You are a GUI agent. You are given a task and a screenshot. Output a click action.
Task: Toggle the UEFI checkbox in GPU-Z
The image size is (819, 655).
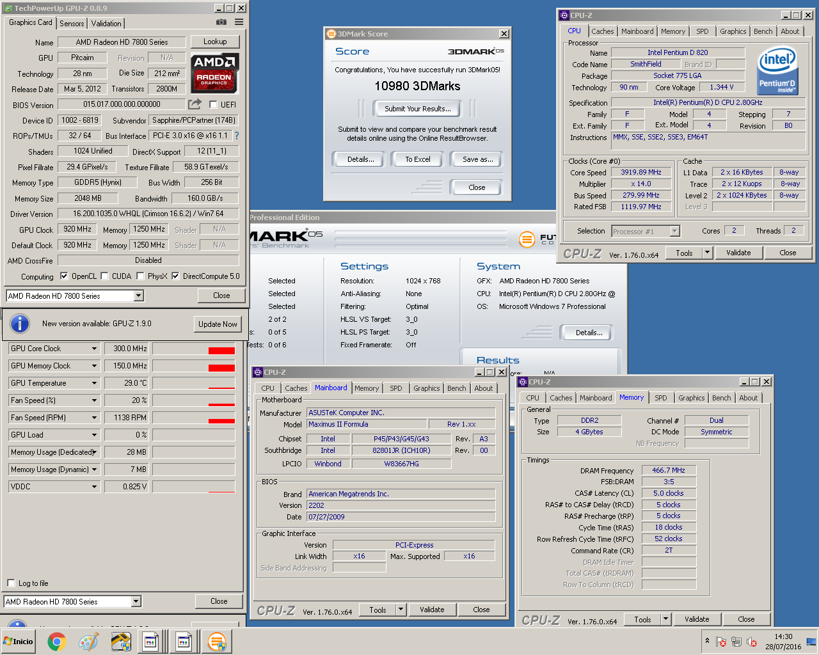pos(213,104)
